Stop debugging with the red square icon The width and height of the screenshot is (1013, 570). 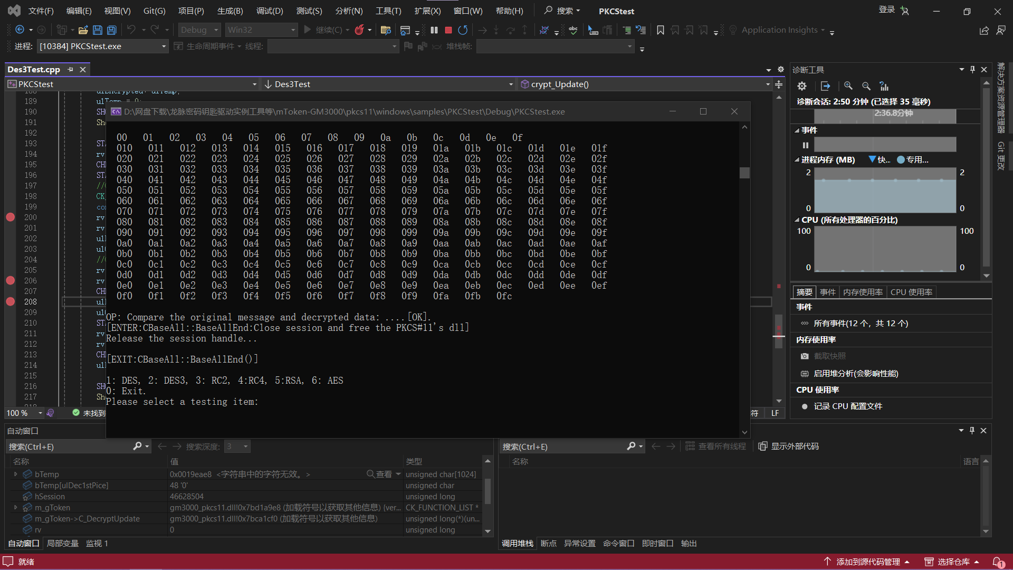click(x=448, y=30)
